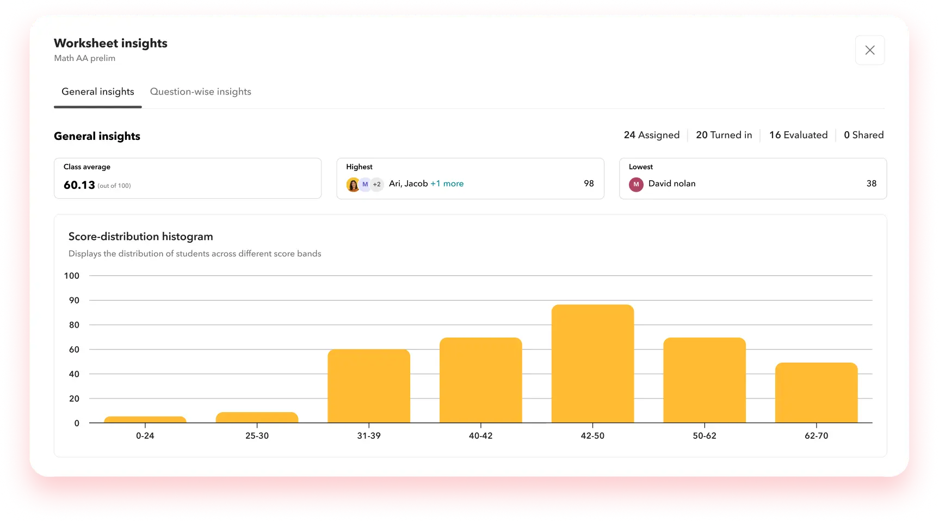Click the 16 Evaluated stat
Screen dimensions: 939x521
click(x=798, y=135)
